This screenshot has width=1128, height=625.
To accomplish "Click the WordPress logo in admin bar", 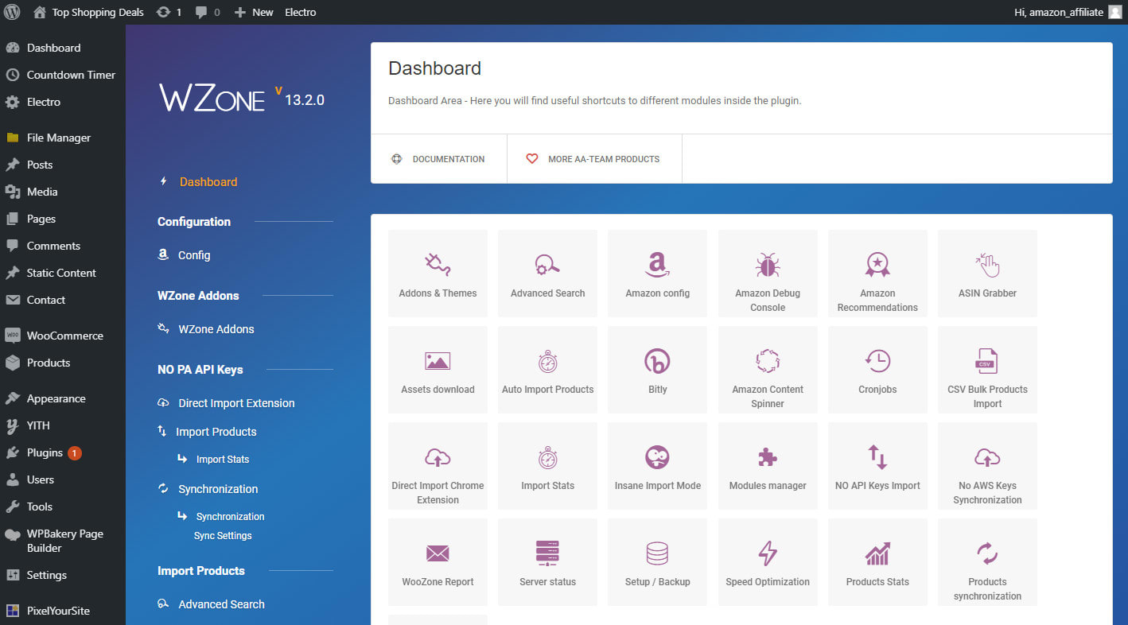I will 12,12.
